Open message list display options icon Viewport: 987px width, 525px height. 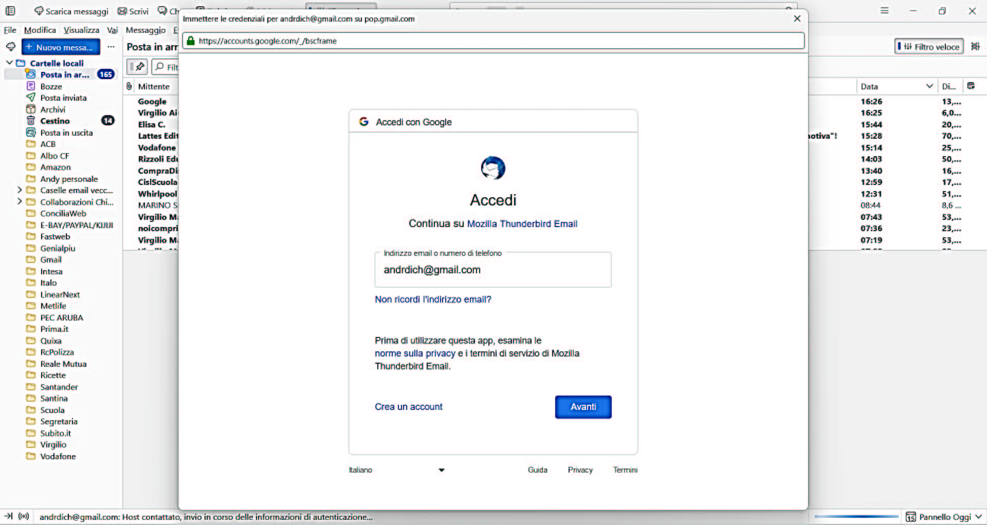click(x=975, y=47)
